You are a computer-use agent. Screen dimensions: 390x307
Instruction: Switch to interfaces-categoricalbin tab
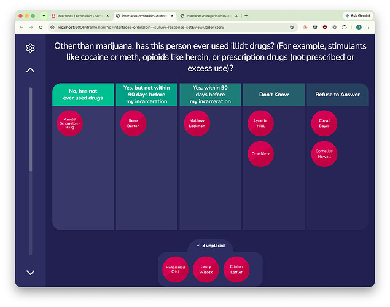[208, 16]
